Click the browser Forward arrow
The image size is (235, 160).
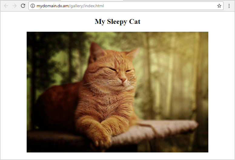coord(14,6)
